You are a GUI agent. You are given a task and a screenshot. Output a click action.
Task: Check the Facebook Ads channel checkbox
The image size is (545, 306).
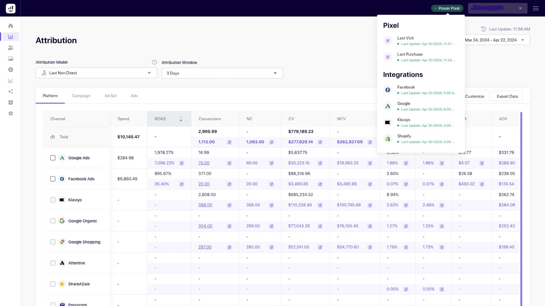click(53, 179)
